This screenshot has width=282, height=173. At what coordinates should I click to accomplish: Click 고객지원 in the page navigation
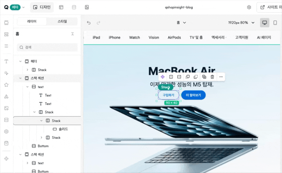(x=242, y=38)
